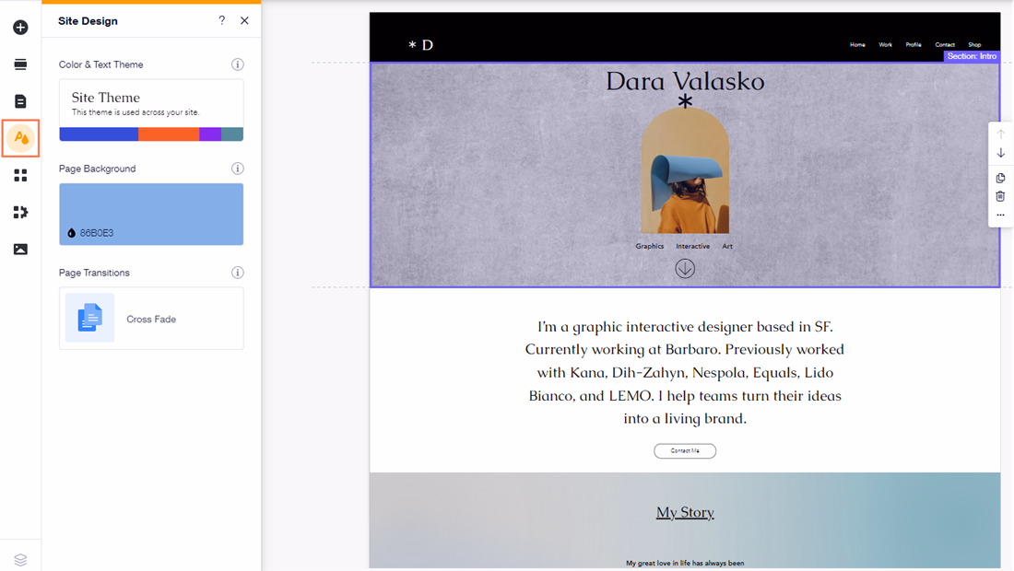Click the Contact Me button
Image resolution: width=1014 pixels, height=571 pixels.
tap(685, 451)
